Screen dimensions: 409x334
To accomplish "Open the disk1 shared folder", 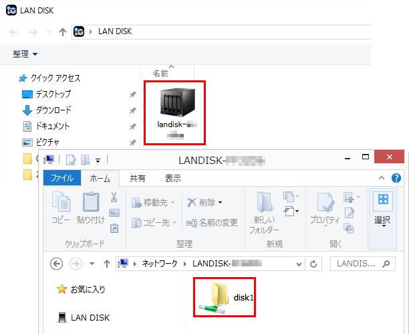I will coord(225,297).
